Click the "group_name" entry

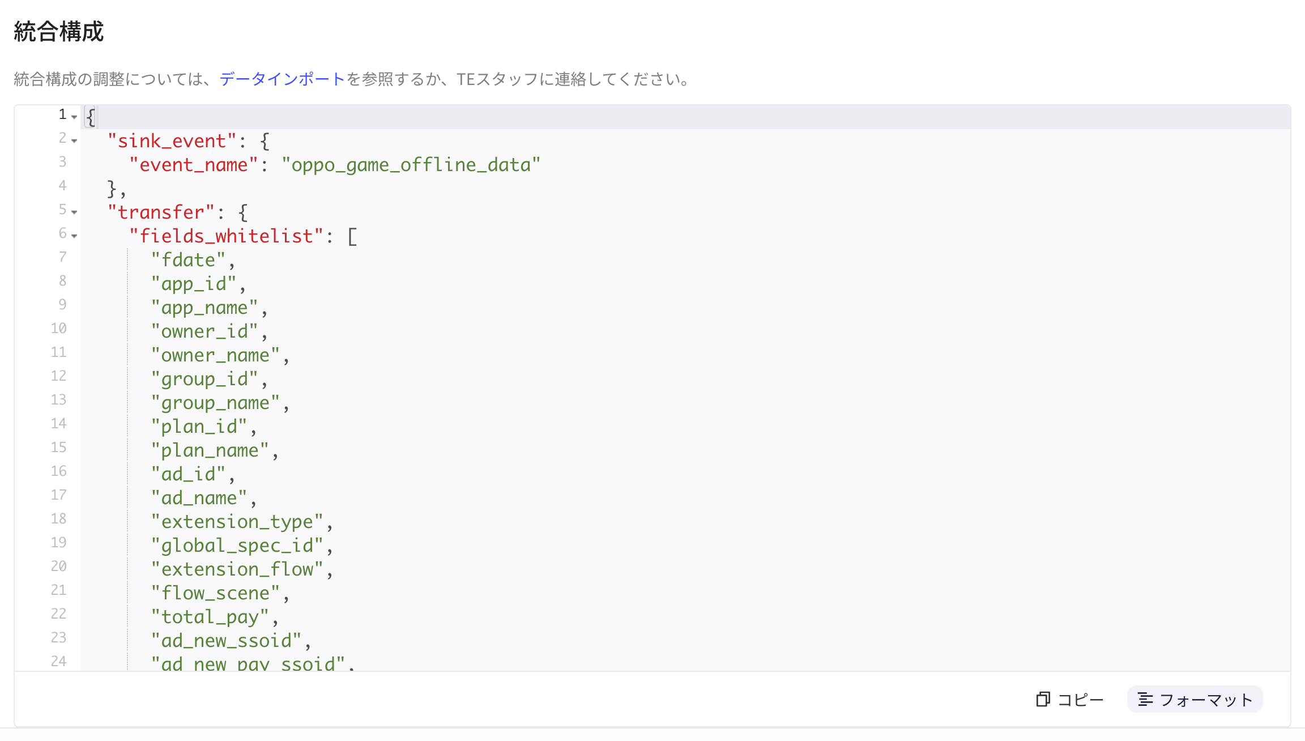pos(215,403)
